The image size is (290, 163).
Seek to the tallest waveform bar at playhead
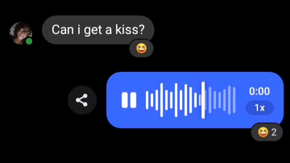click(203, 100)
